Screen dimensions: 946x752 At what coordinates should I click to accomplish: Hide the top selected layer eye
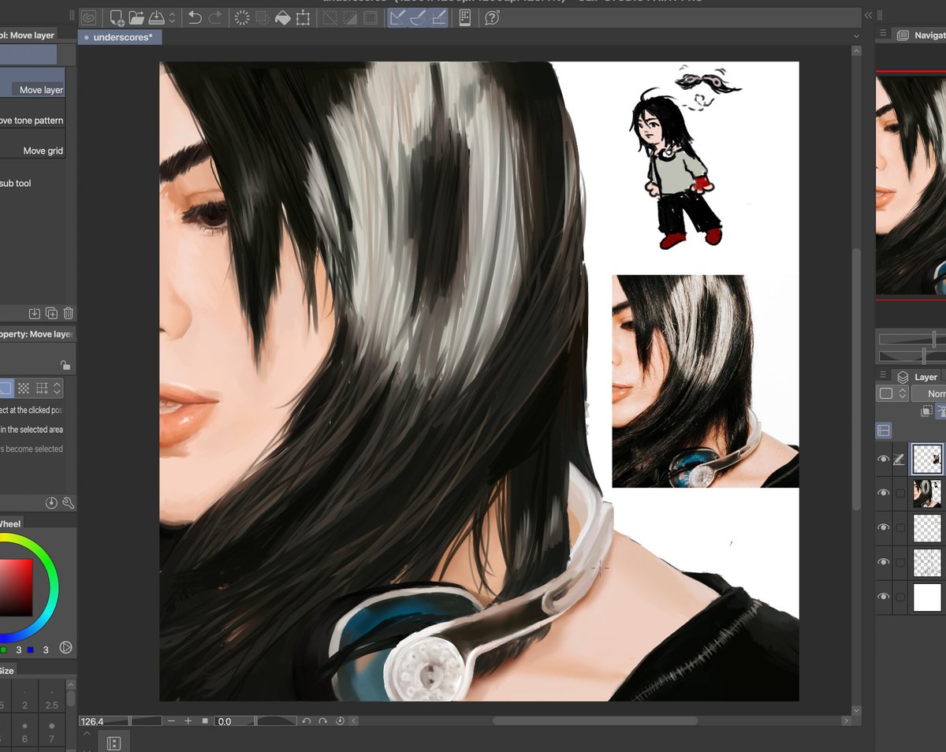click(883, 459)
